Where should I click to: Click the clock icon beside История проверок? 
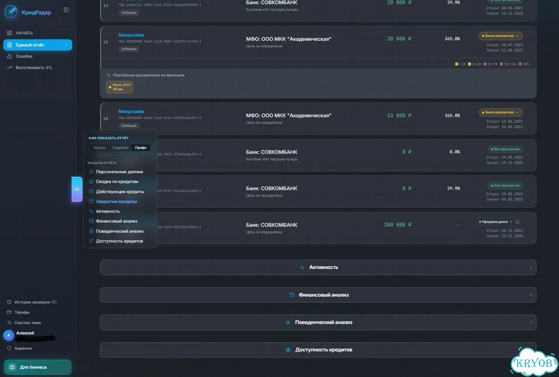click(x=9, y=302)
